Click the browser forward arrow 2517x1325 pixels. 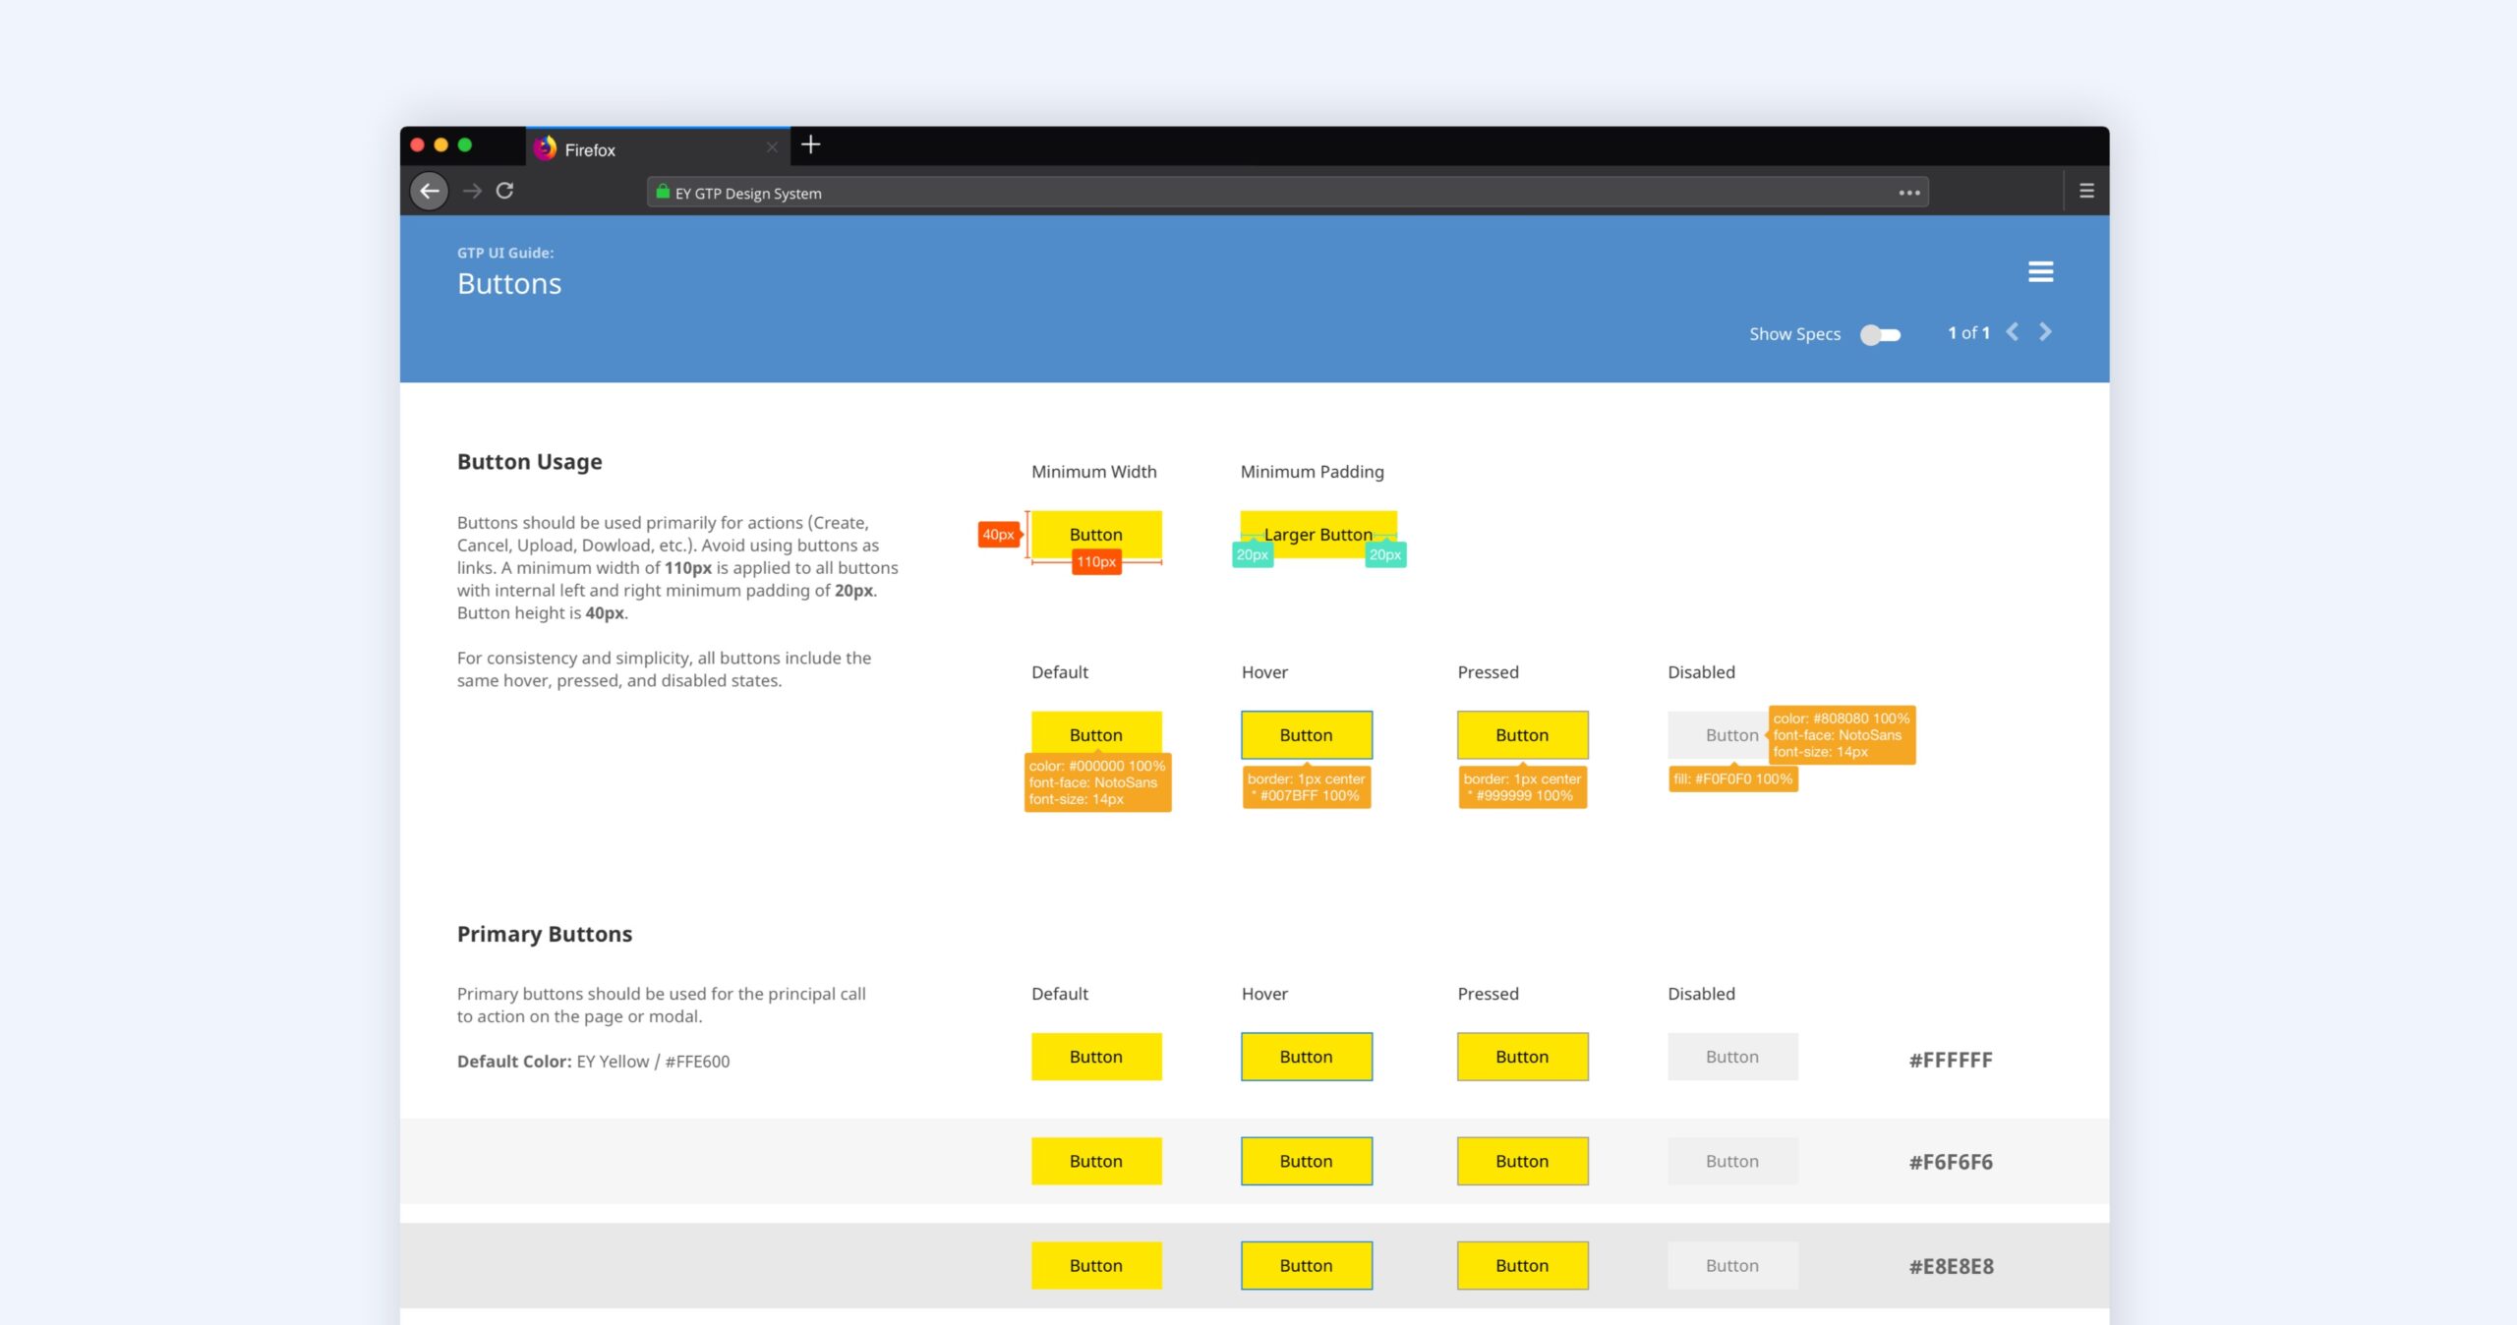[472, 191]
